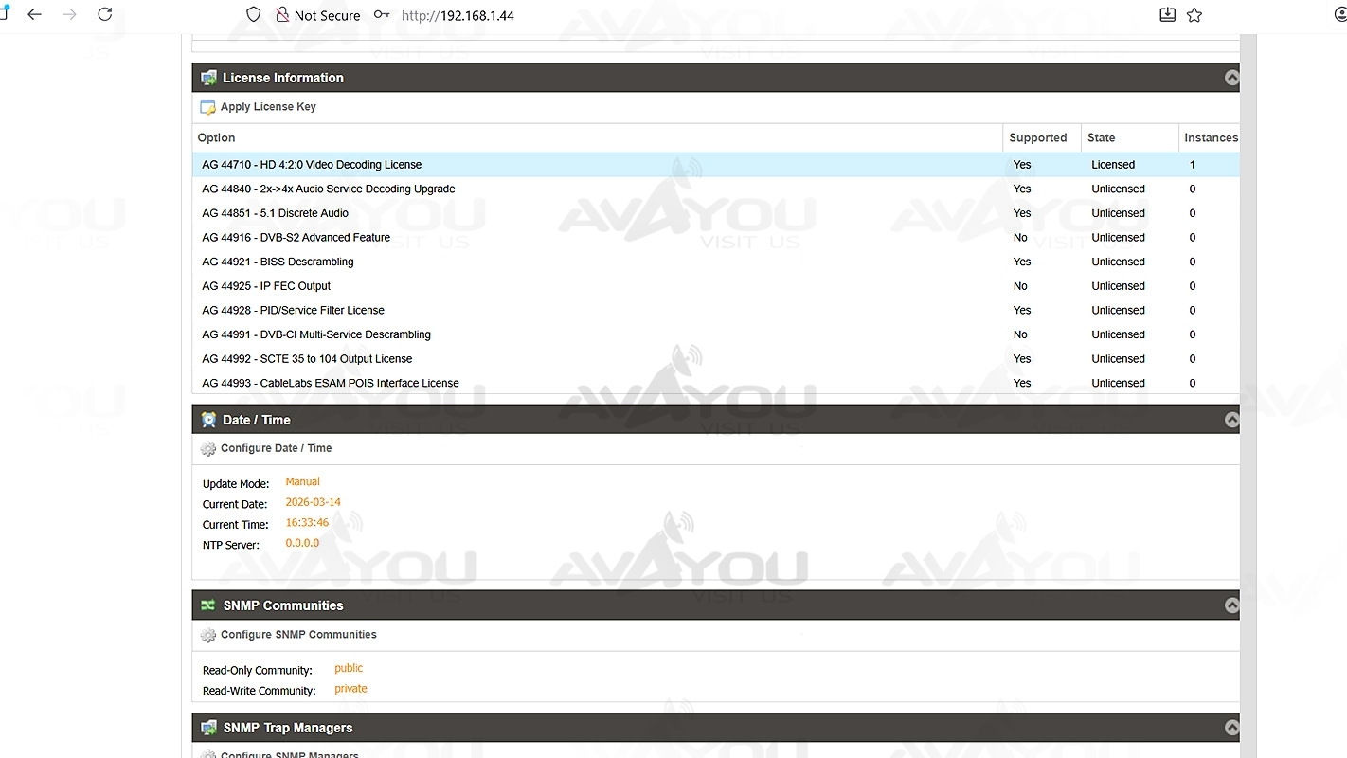Image resolution: width=1347 pixels, height=758 pixels.
Task: Reload the page with the refresh icon
Action: point(105,15)
